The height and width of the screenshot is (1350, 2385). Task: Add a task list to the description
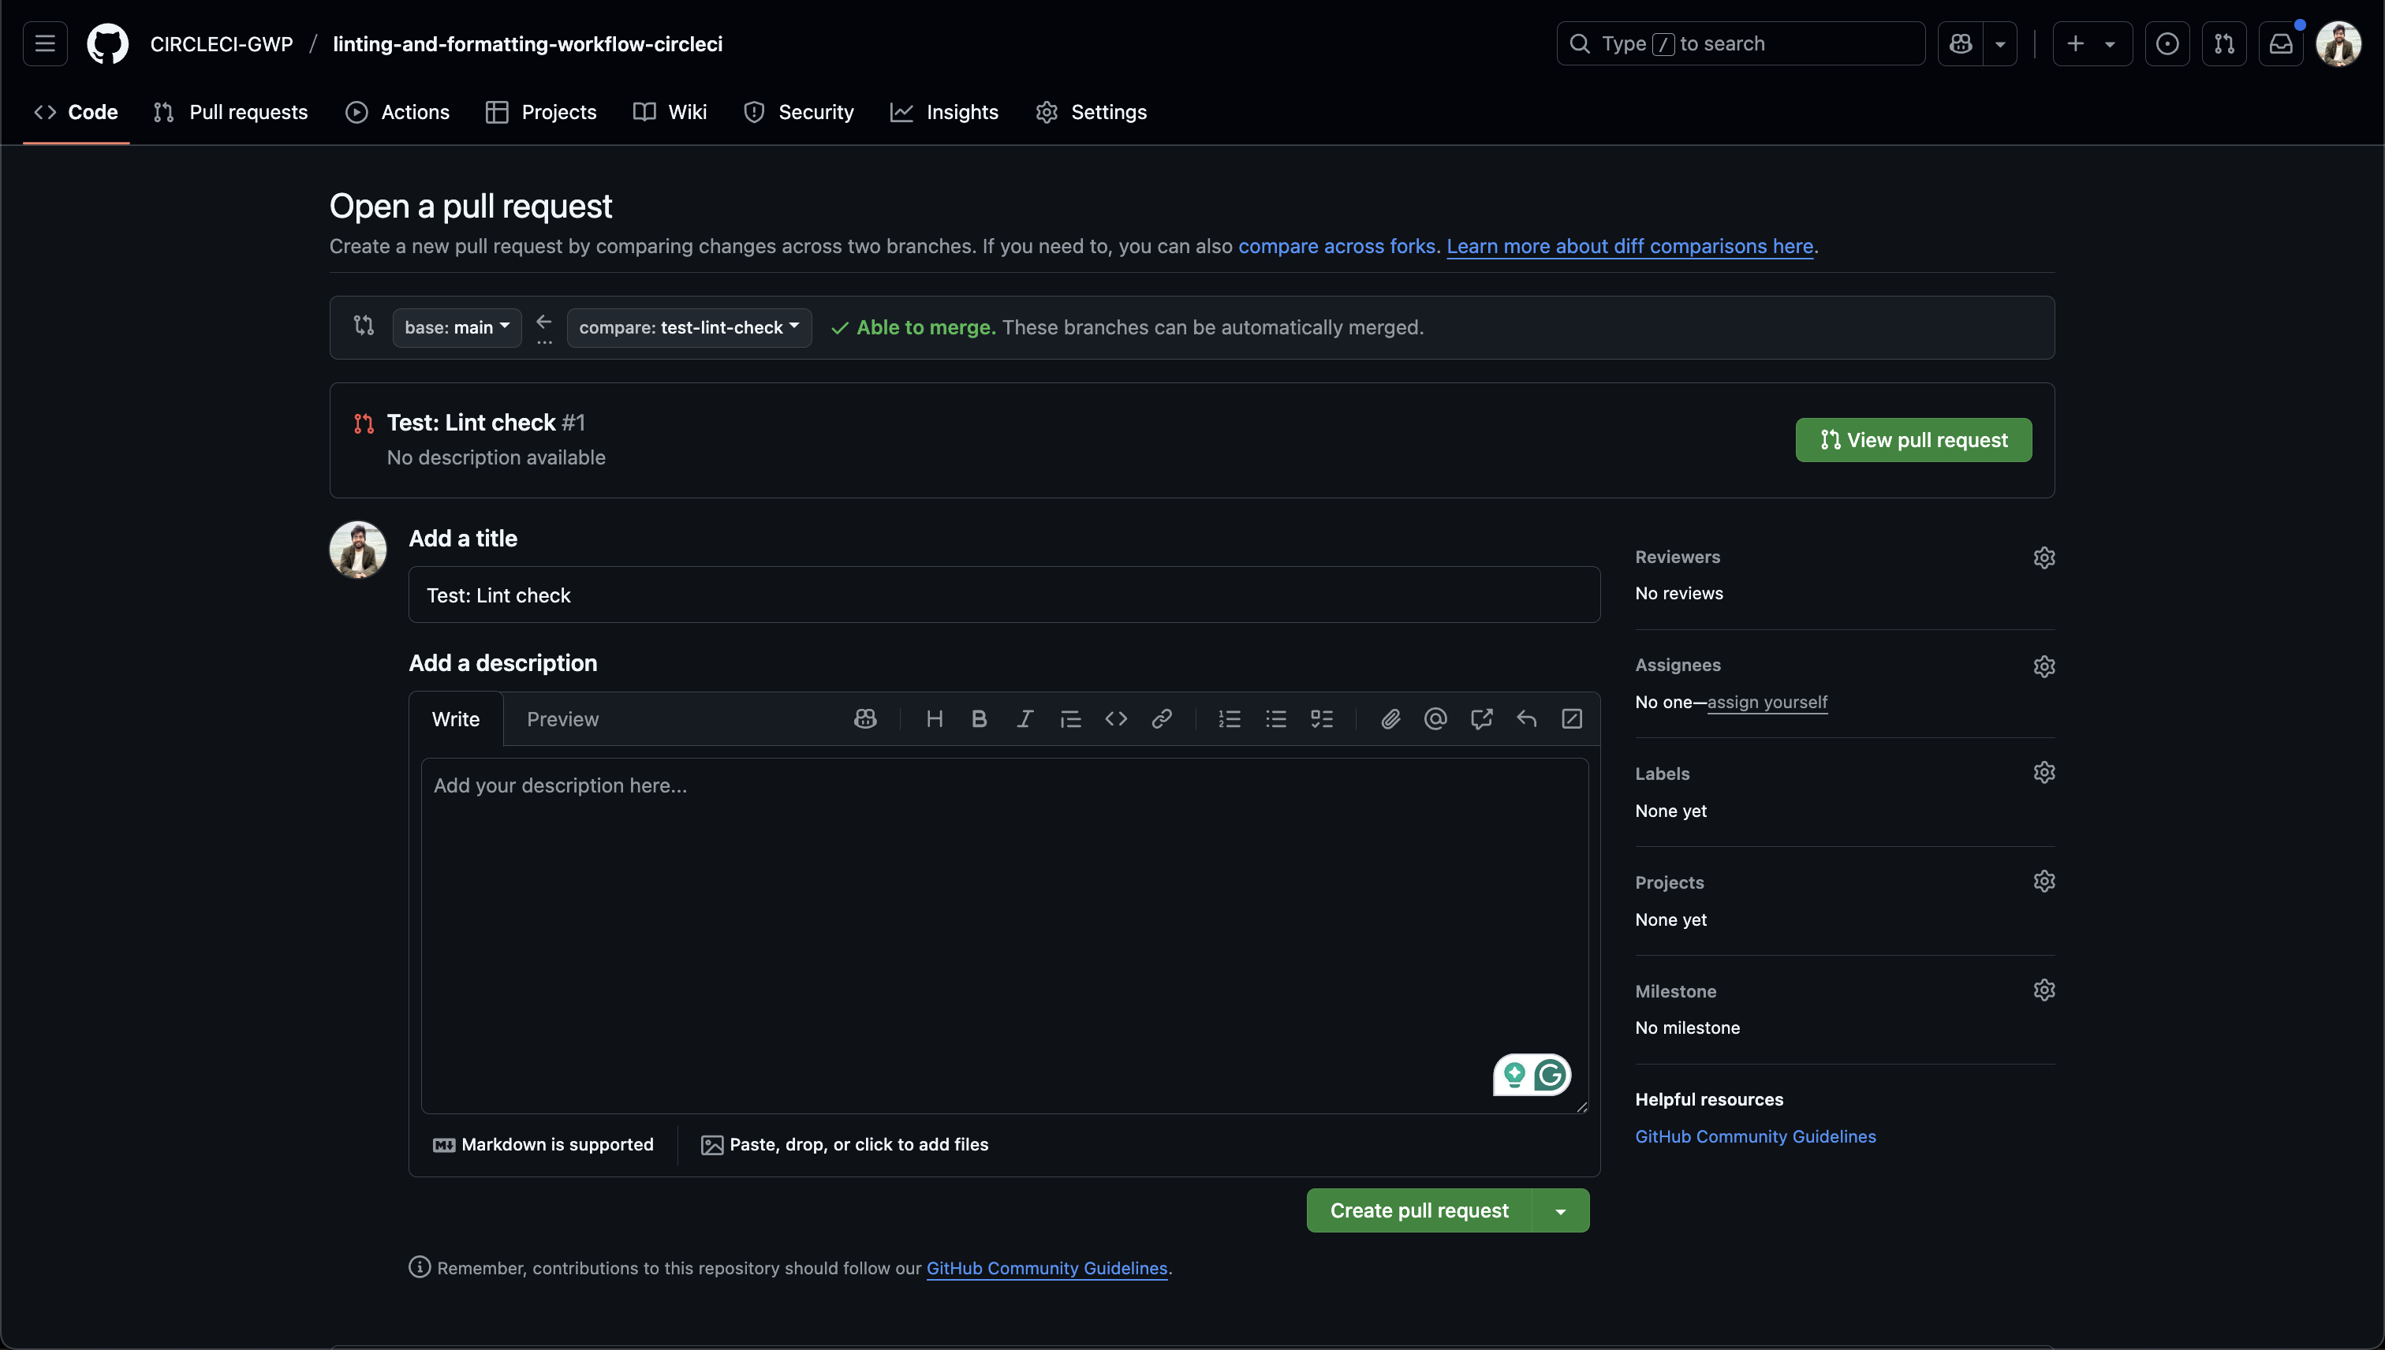point(1321,718)
